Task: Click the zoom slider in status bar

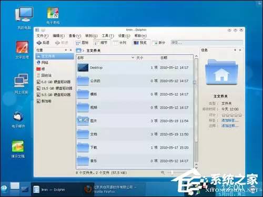Action: 175,173
